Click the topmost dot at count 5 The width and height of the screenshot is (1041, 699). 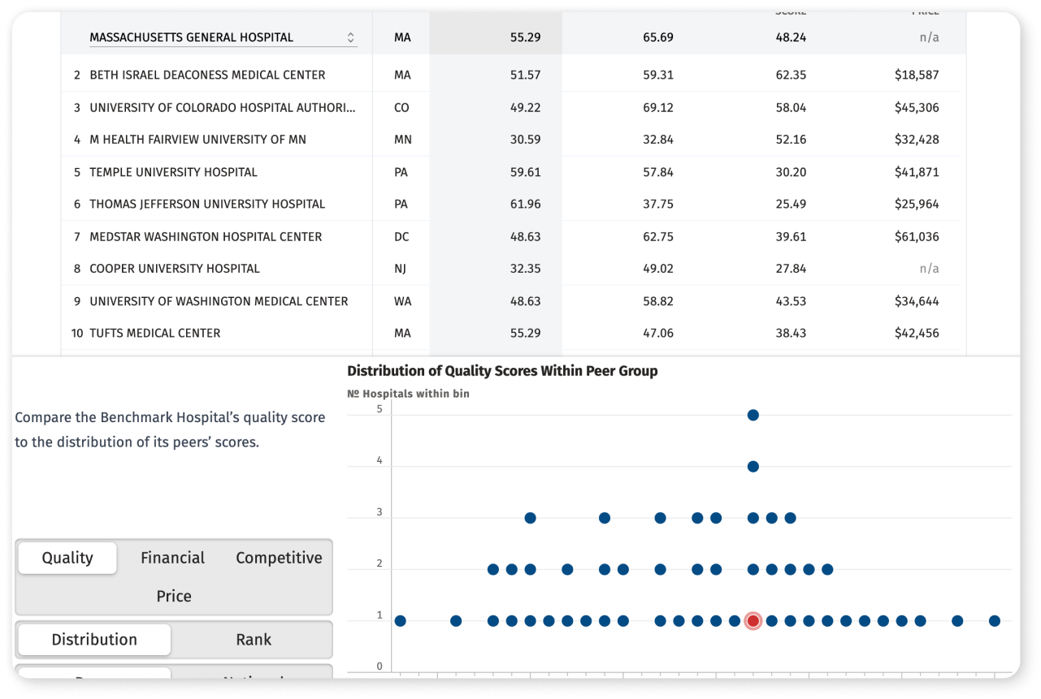[753, 415]
